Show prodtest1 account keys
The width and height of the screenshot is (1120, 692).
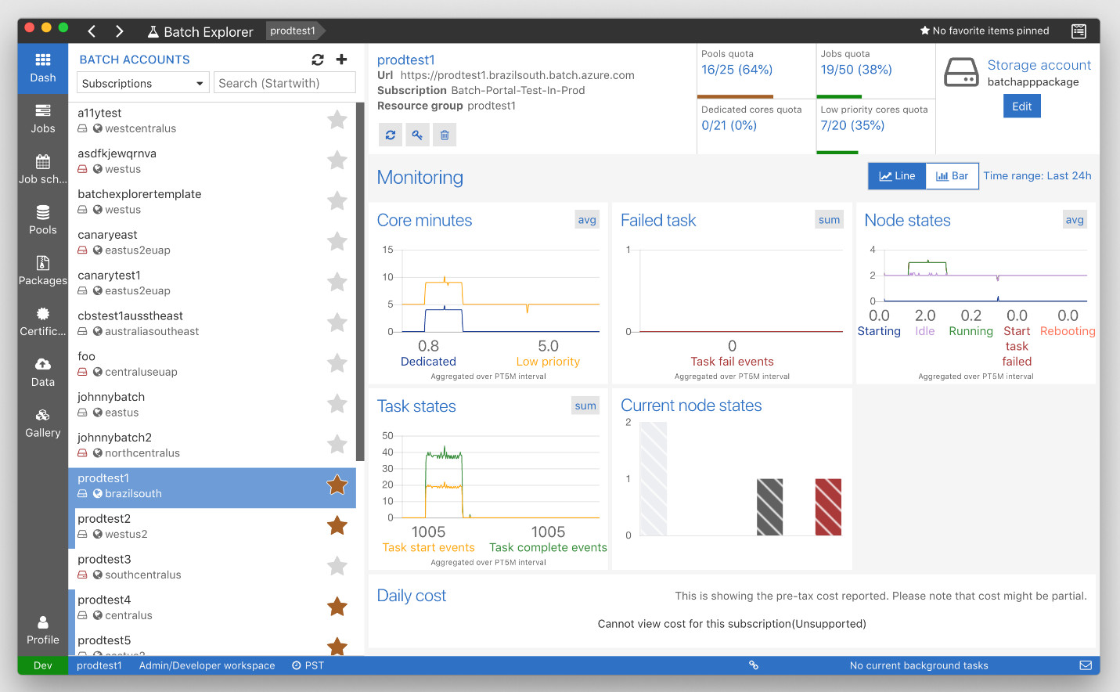pos(417,135)
